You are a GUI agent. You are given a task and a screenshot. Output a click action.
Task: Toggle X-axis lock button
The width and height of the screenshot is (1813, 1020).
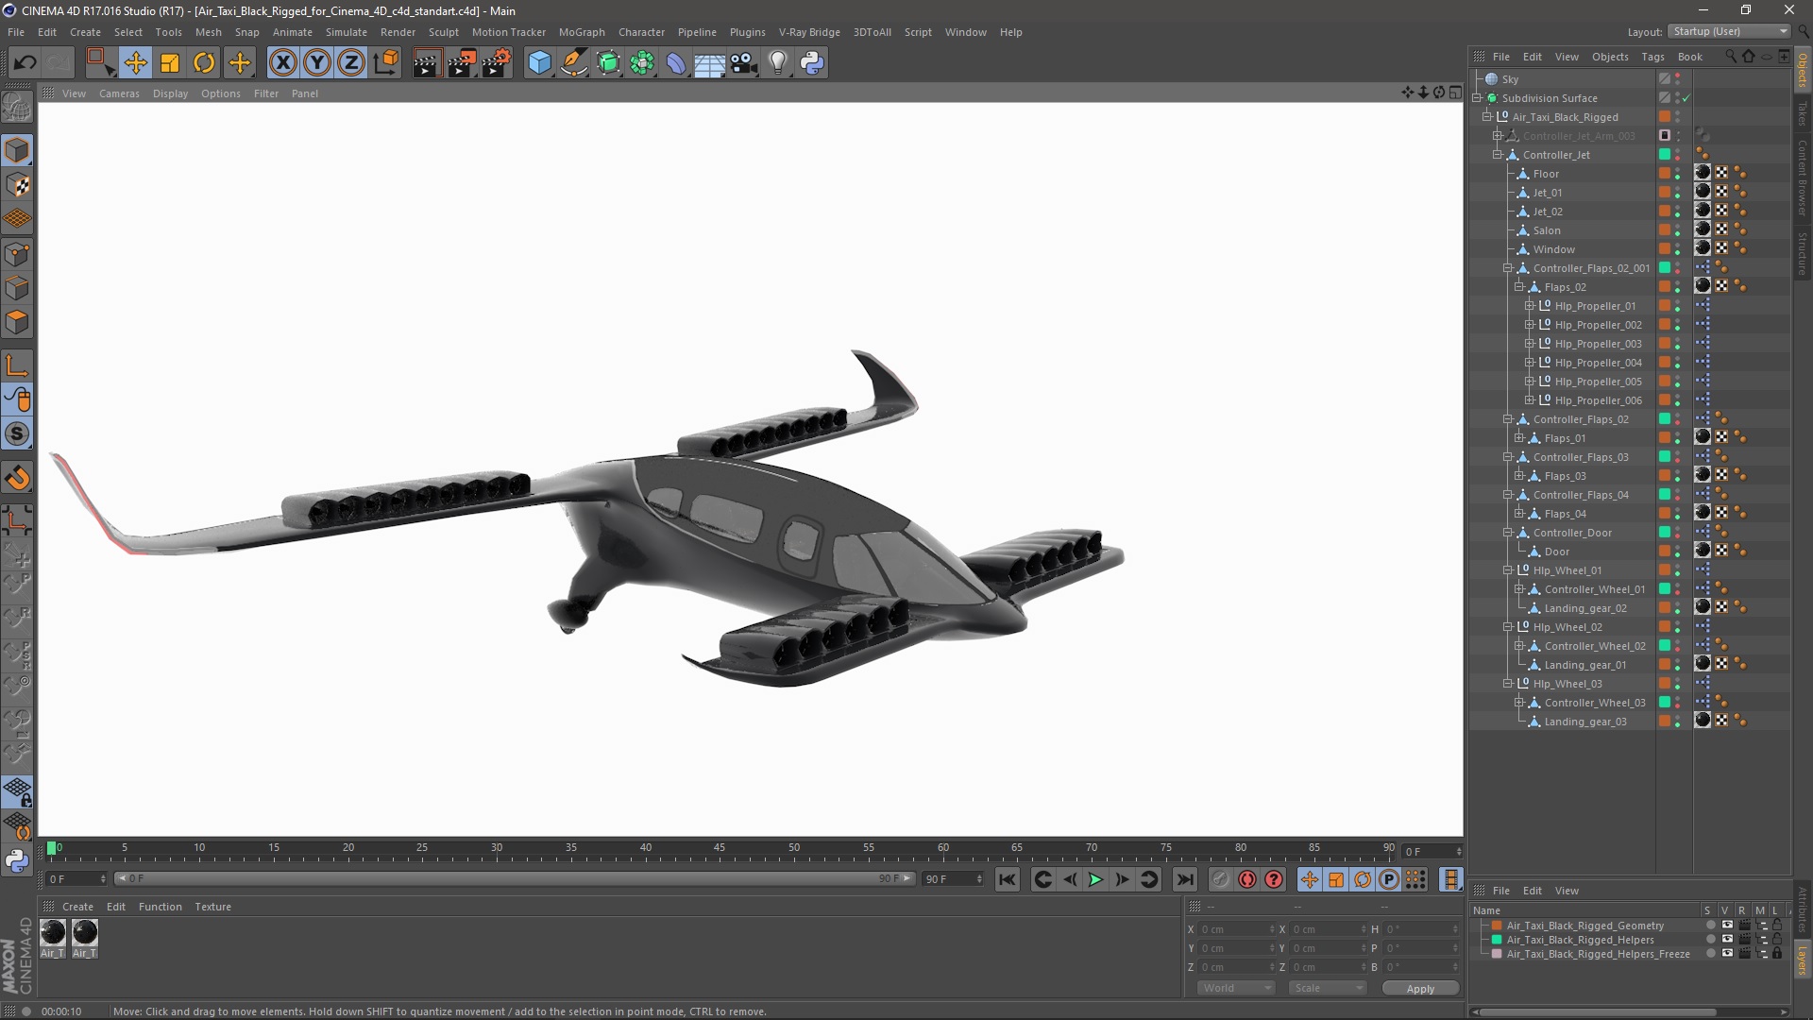[282, 63]
